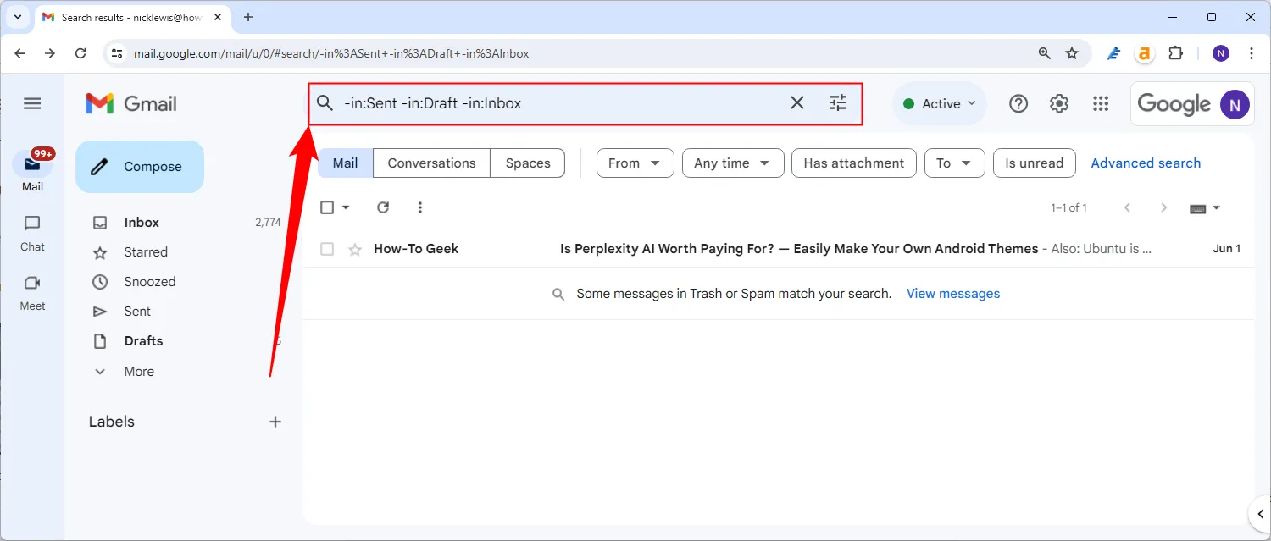Tick the select-all checkbox in toolbar
This screenshot has width=1271, height=541.
tap(327, 207)
